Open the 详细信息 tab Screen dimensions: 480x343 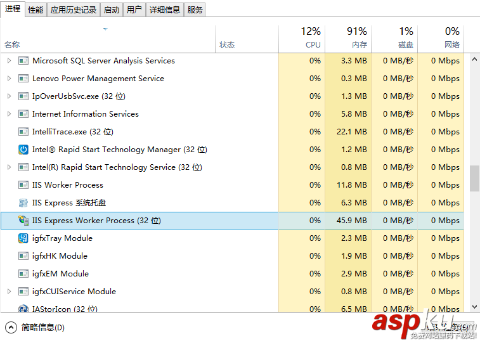coord(165,10)
